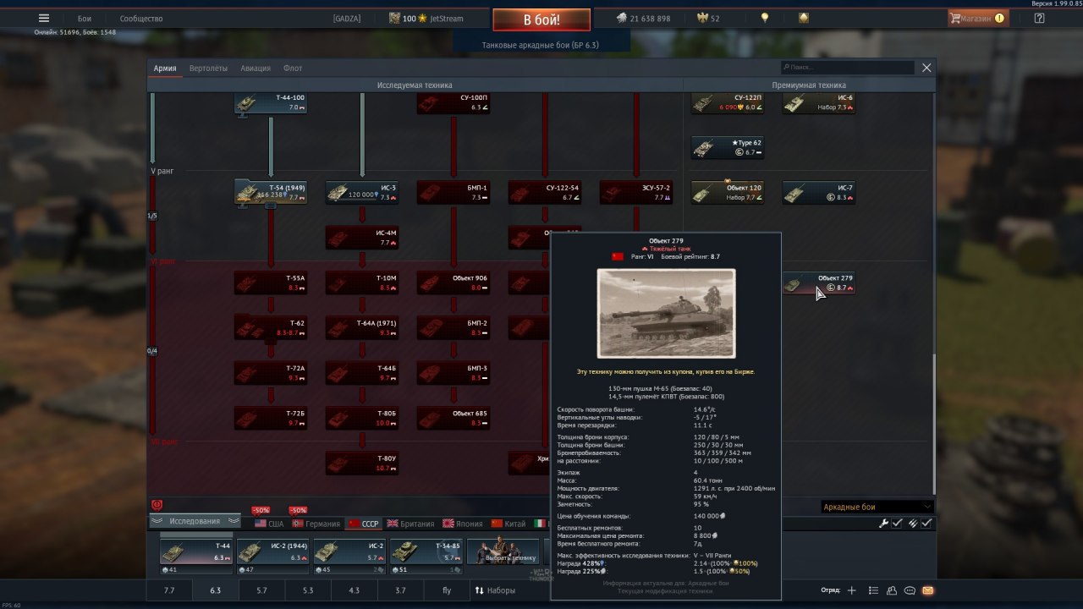
Task: Select T-80У vehicle card
Action: 362,464
